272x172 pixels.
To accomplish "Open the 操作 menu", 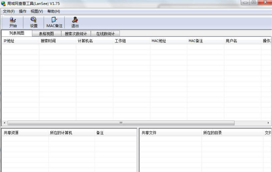I will click(23, 11).
